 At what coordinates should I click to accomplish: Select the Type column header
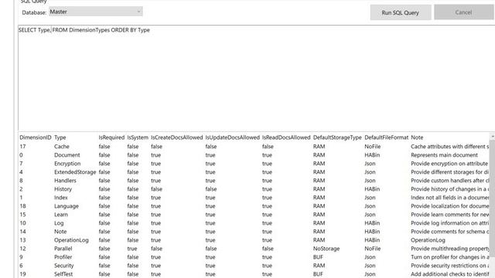coord(60,137)
